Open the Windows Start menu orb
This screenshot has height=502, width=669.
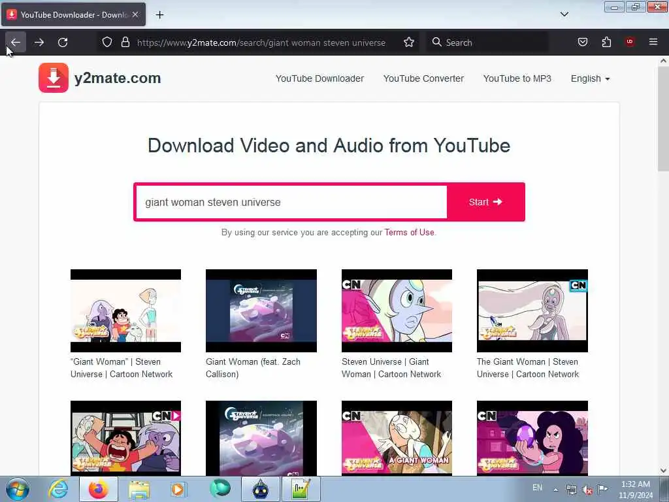[18, 489]
